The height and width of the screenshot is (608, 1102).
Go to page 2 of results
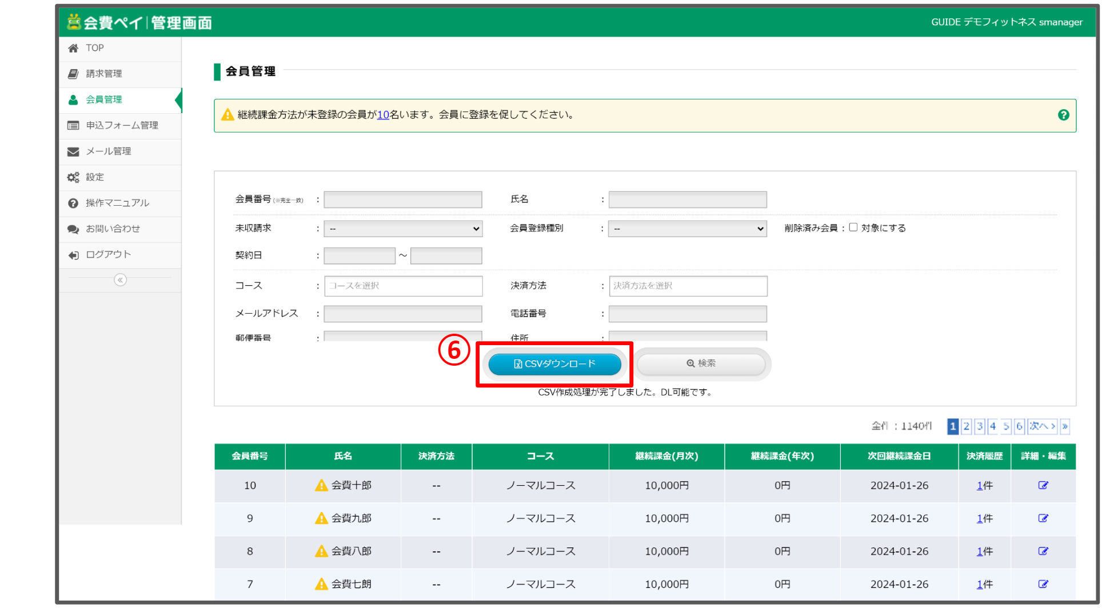click(967, 426)
